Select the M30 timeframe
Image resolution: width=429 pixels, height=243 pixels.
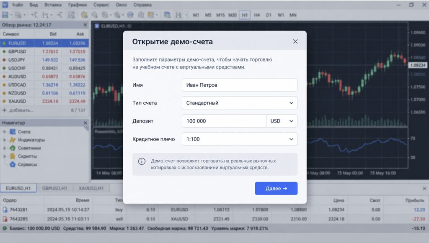[x=233, y=15]
